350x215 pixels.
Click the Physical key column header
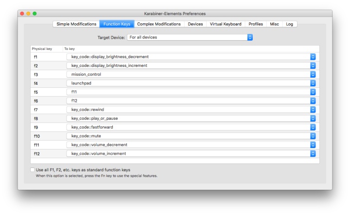[42, 49]
